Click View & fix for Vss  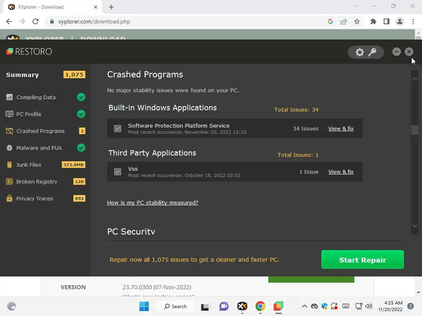[x=341, y=172]
